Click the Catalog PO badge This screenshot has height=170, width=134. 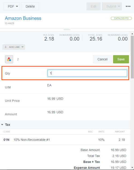tap(121, 18)
